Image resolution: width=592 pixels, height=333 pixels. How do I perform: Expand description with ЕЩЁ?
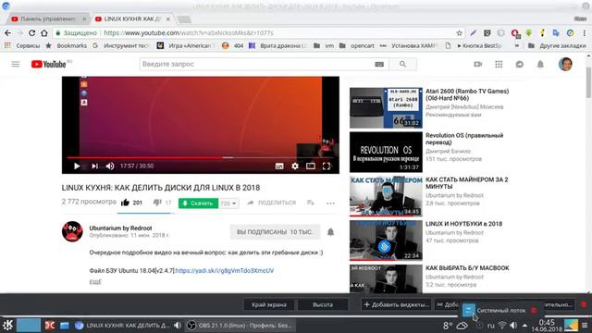pyautogui.click(x=95, y=281)
